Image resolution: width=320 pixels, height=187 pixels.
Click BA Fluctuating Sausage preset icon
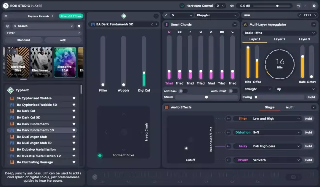(x=12, y=162)
